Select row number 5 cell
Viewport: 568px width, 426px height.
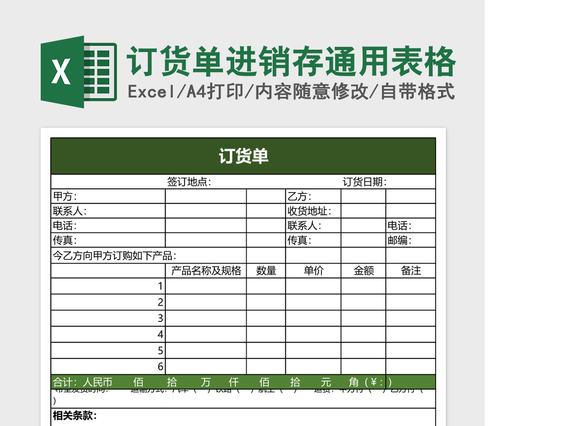click(108, 350)
